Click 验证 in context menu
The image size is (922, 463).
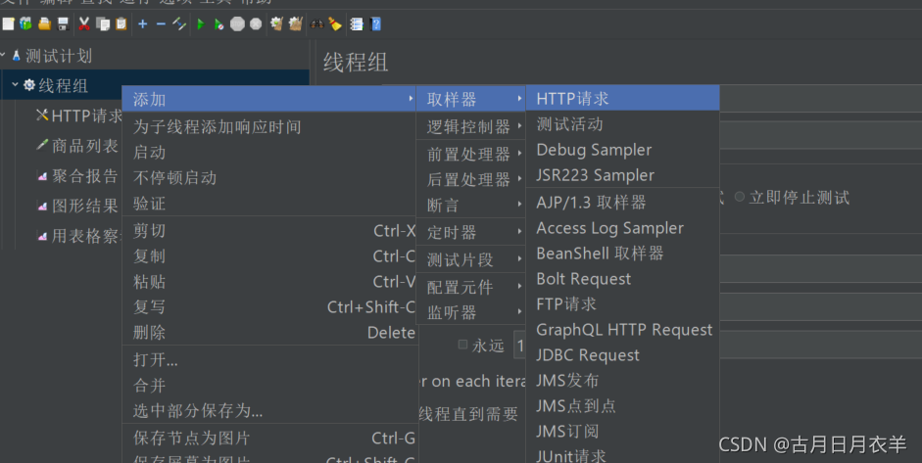coord(269,204)
